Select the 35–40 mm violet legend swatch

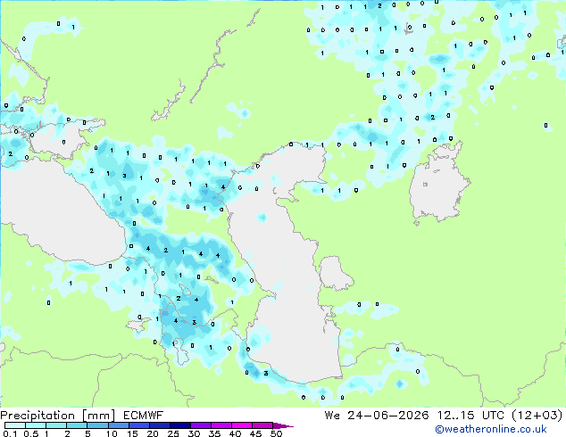221,425
